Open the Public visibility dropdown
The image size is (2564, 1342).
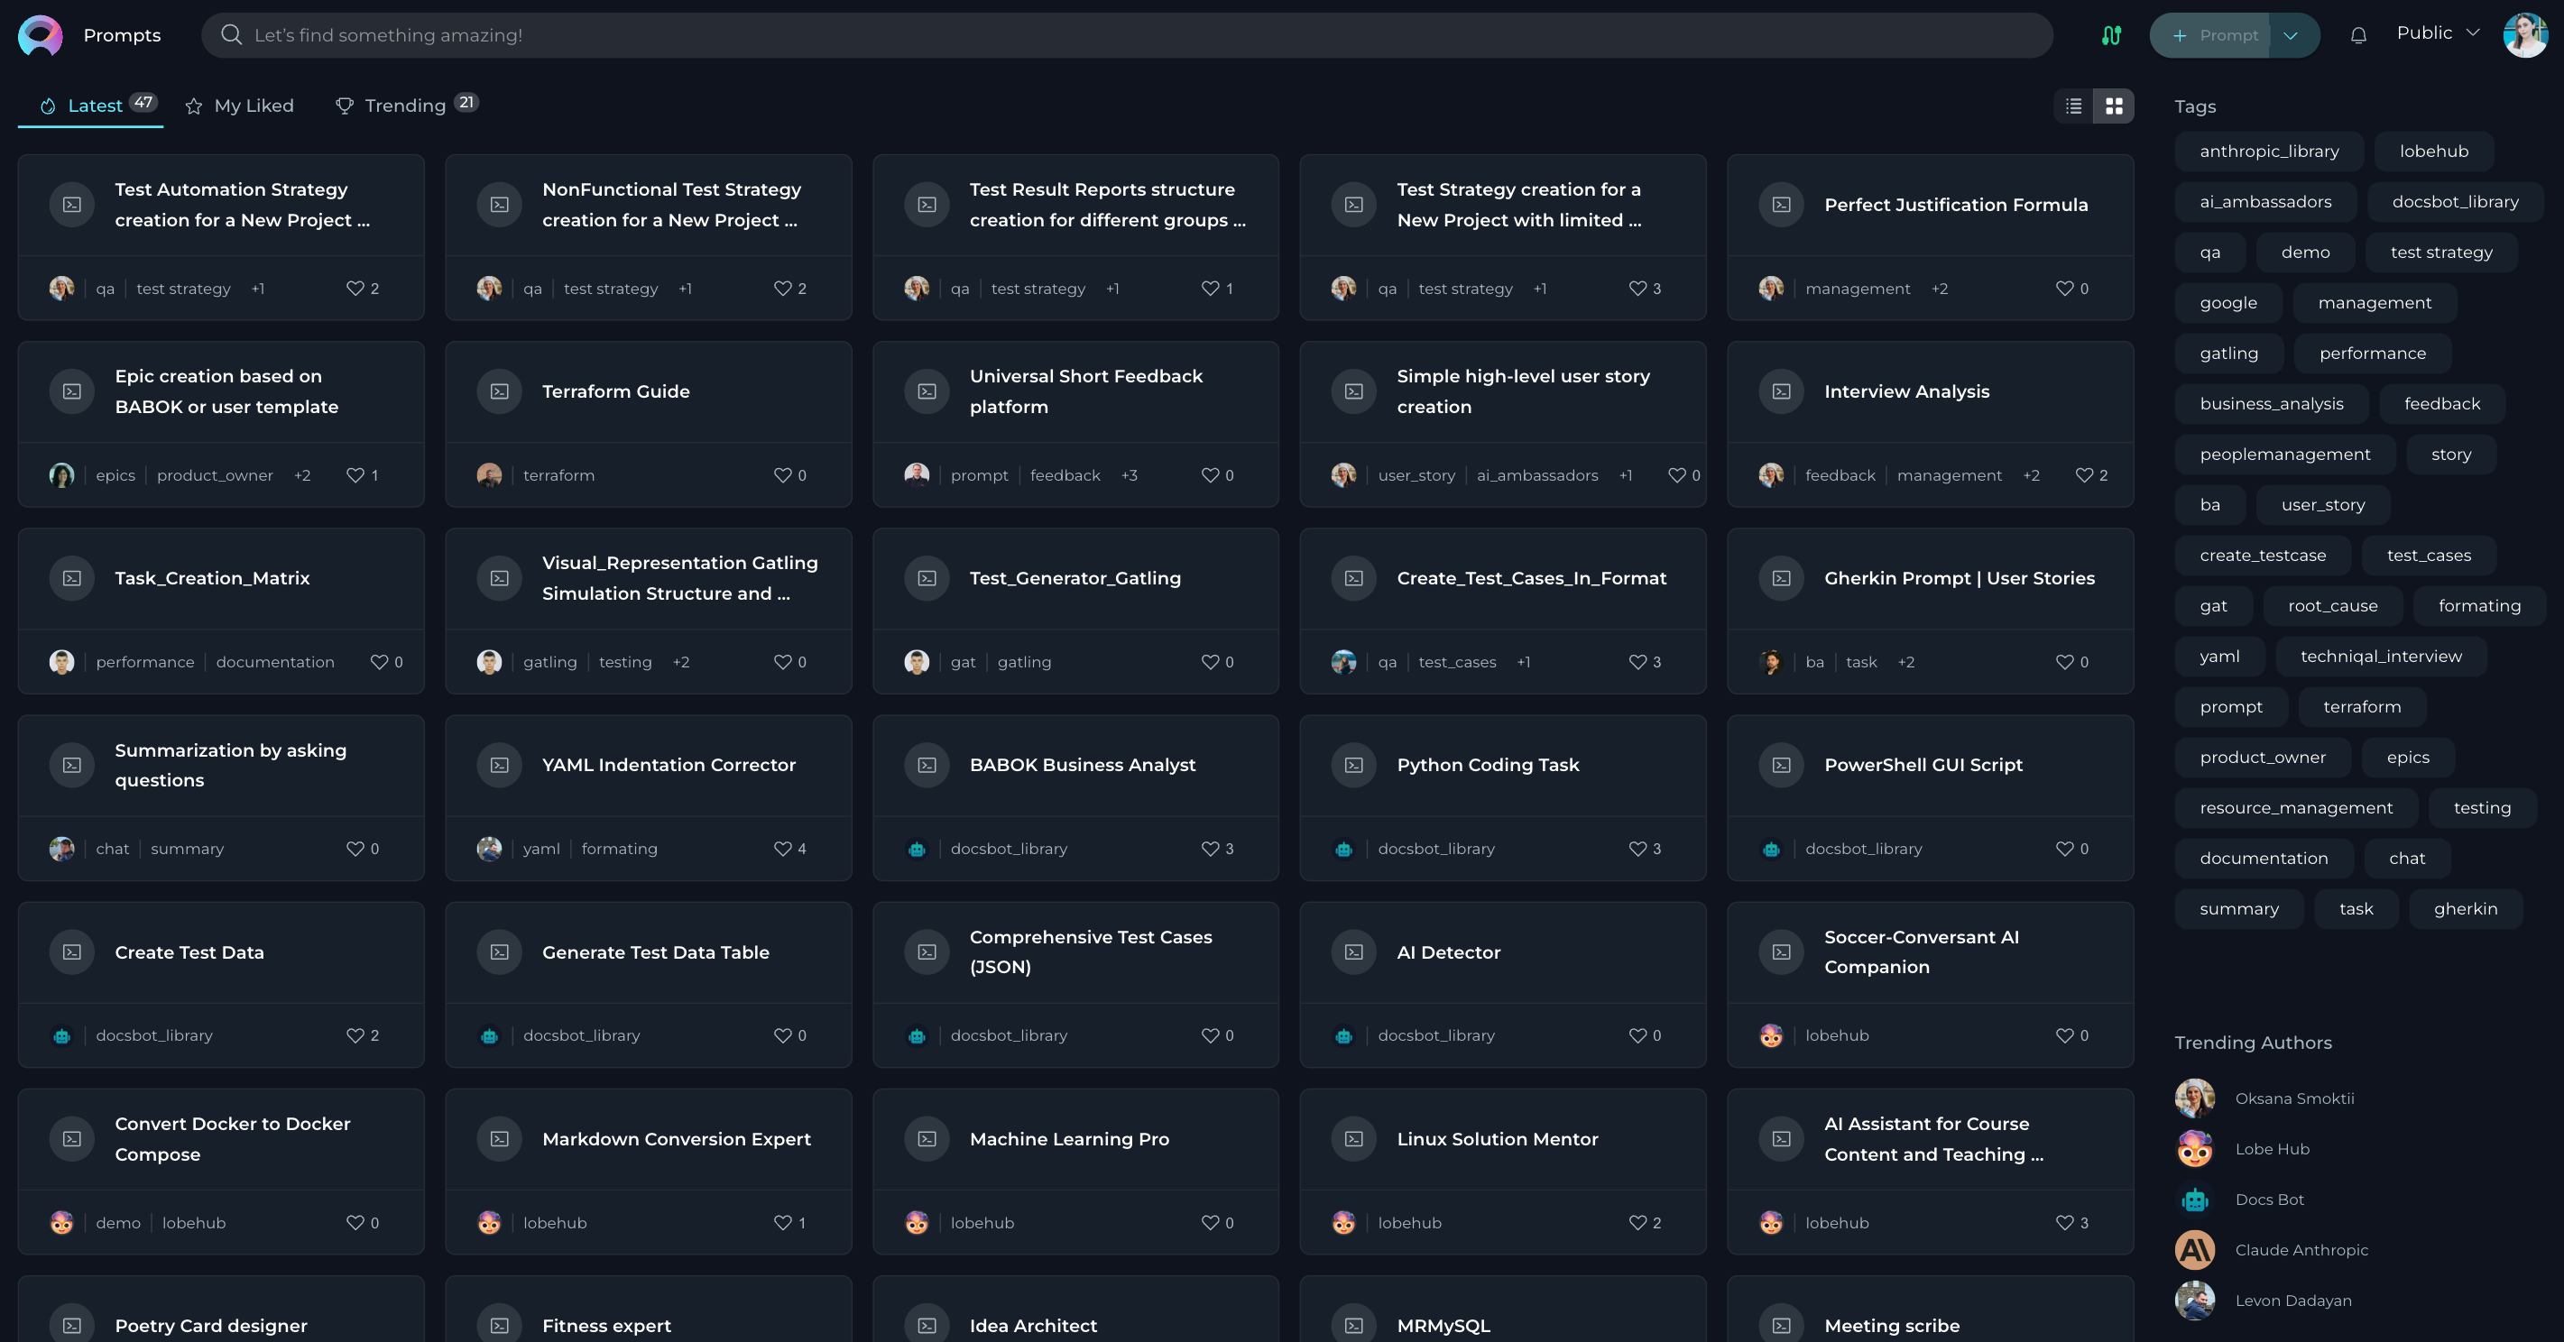pyautogui.click(x=2438, y=32)
